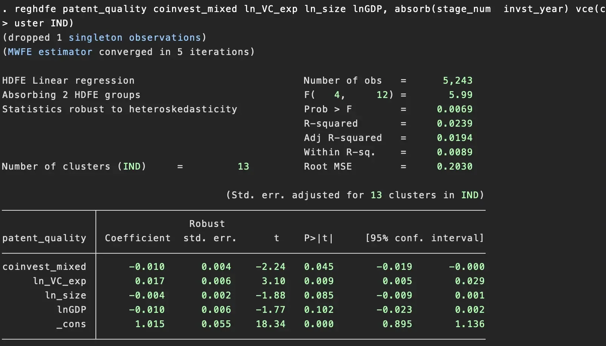Screen dimensions: 606x346
Task: Click the coinvest_mixed variable name in table
Action: (44, 267)
